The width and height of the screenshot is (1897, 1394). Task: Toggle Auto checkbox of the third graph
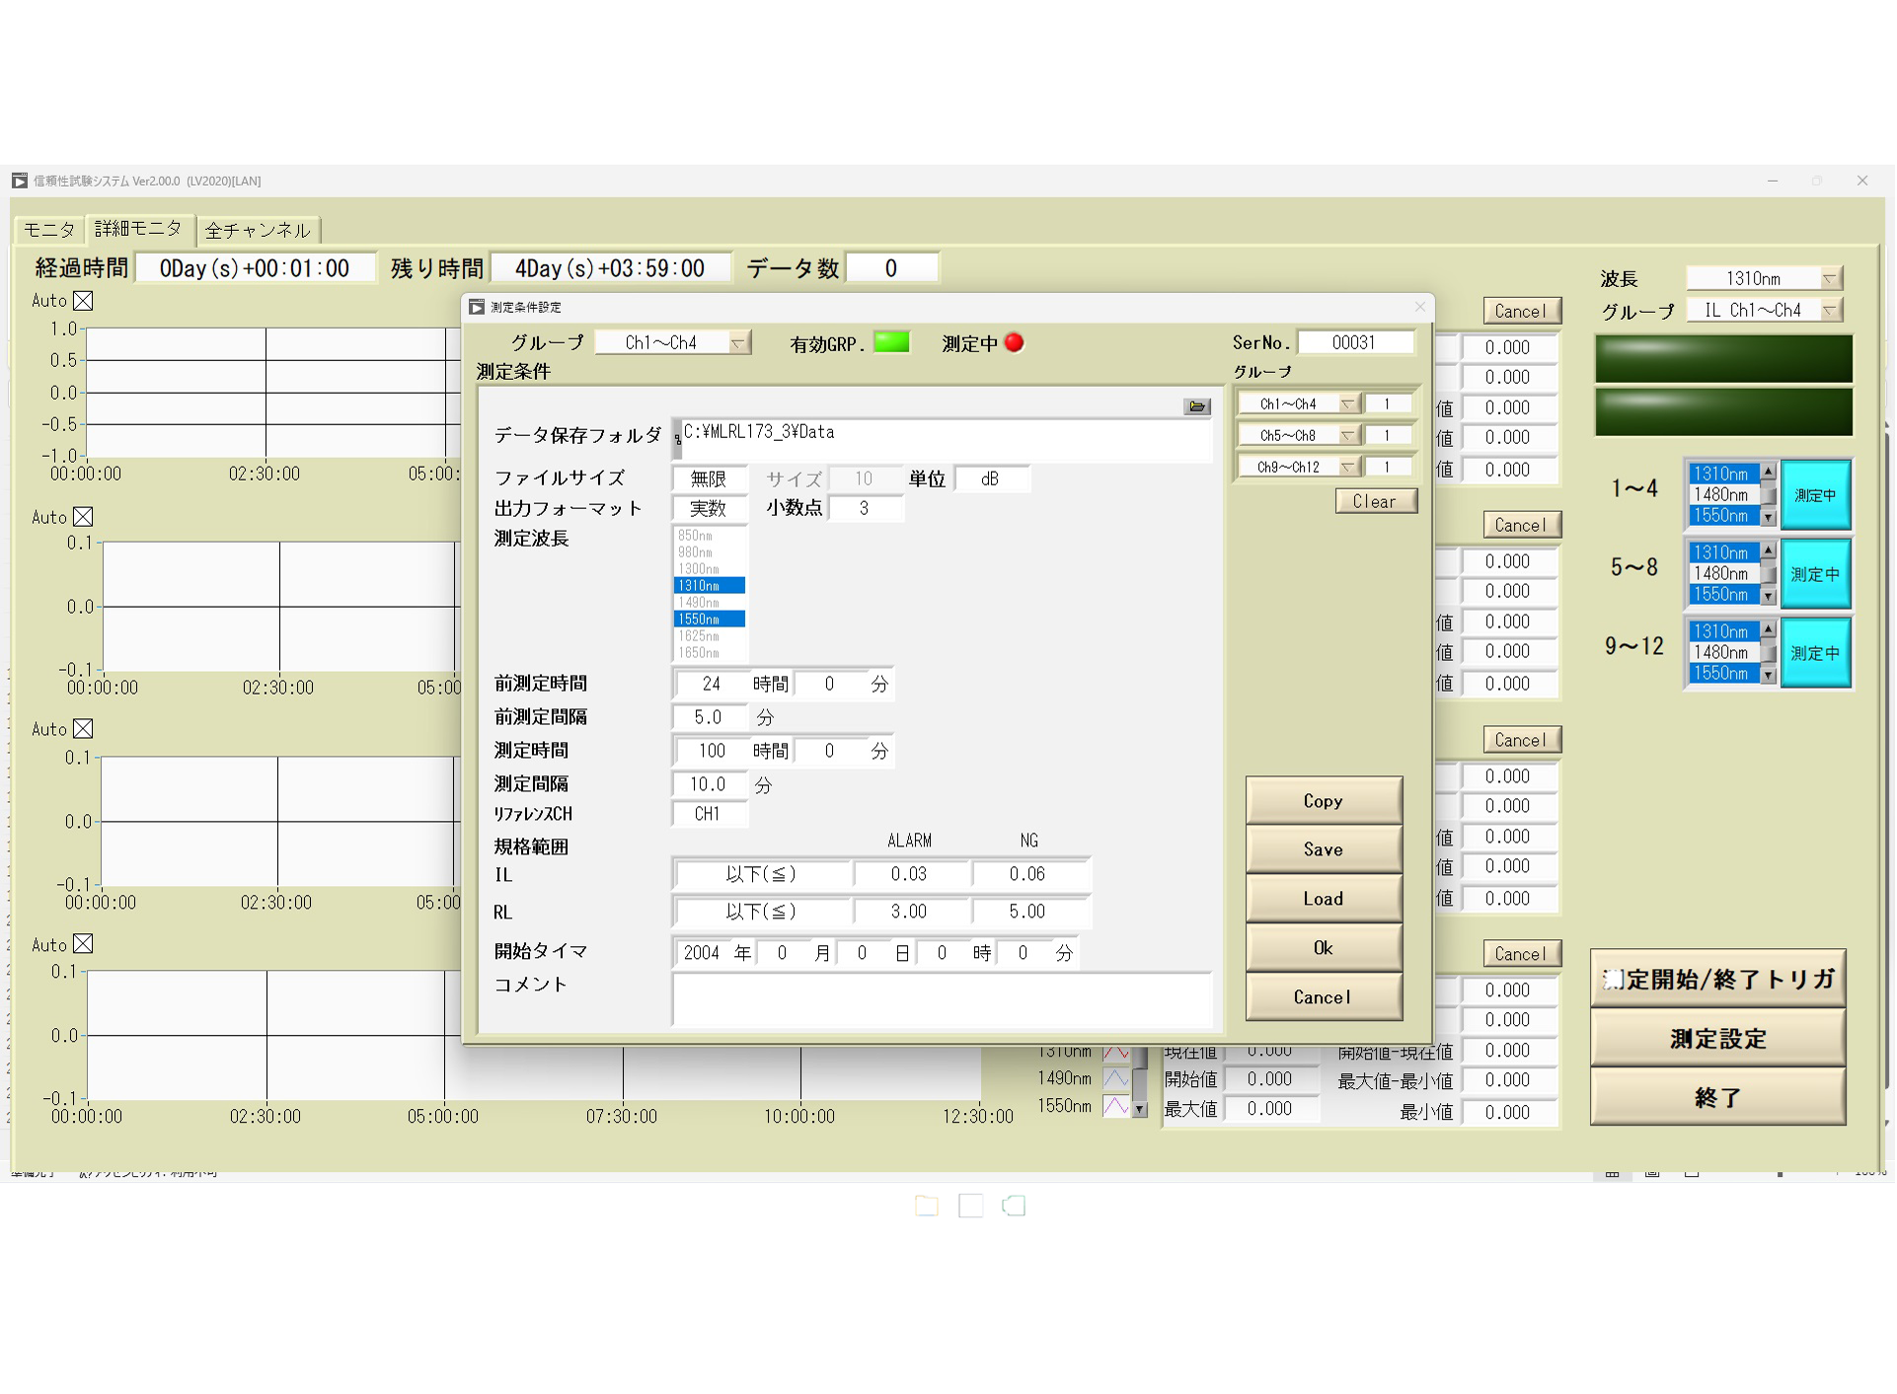click(84, 729)
